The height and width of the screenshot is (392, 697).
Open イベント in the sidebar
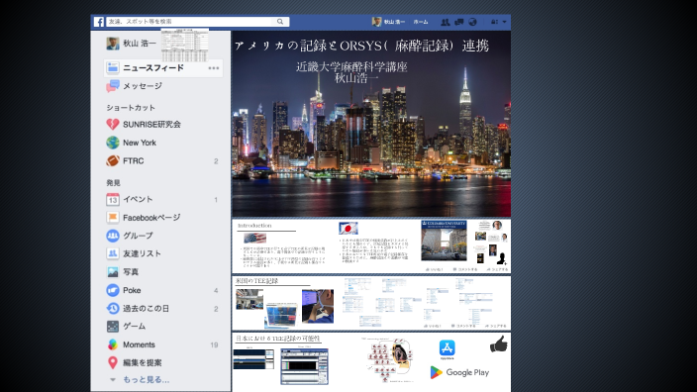pyautogui.click(x=138, y=199)
